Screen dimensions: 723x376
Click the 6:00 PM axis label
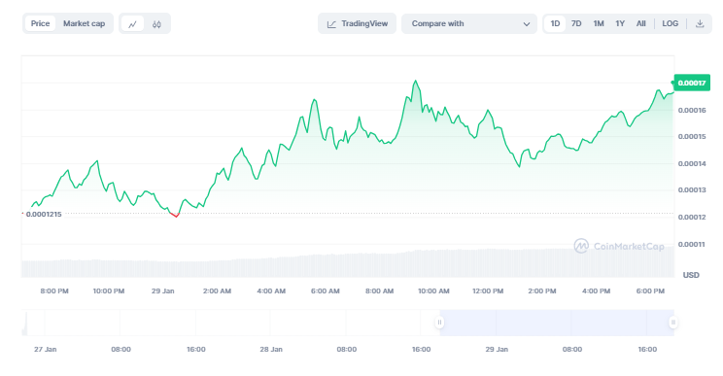[650, 291]
